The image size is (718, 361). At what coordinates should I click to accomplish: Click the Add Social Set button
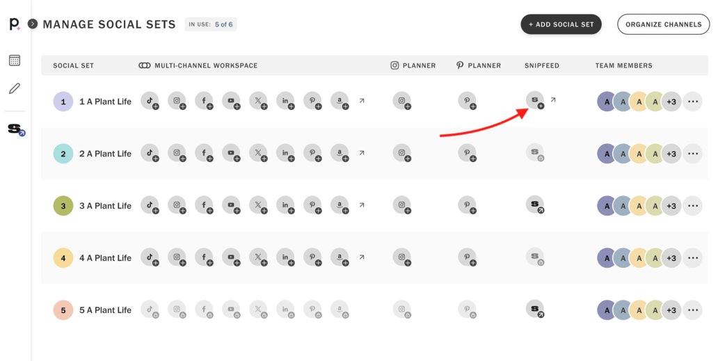tap(561, 24)
